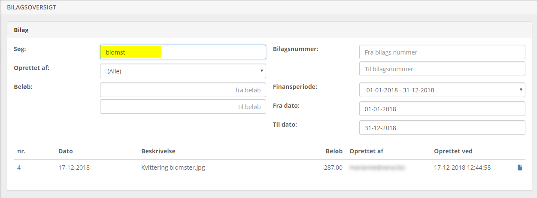The image size is (537, 198).
Task: Select the Fra dato field with 01-01-2018
Action: [x=442, y=109]
